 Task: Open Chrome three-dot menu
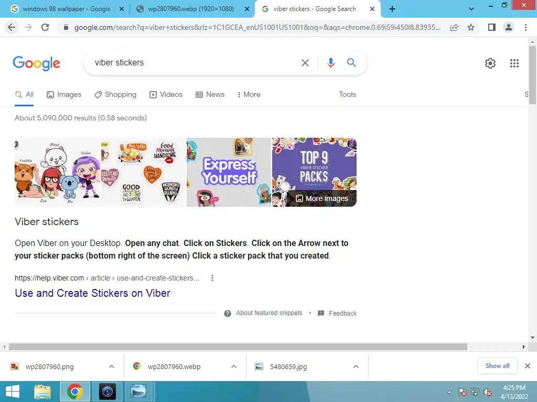525,27
